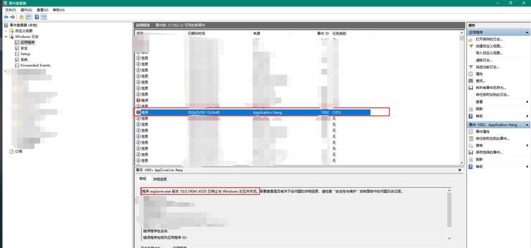Click the 事件数: 37,062 header text

[180, 25]
